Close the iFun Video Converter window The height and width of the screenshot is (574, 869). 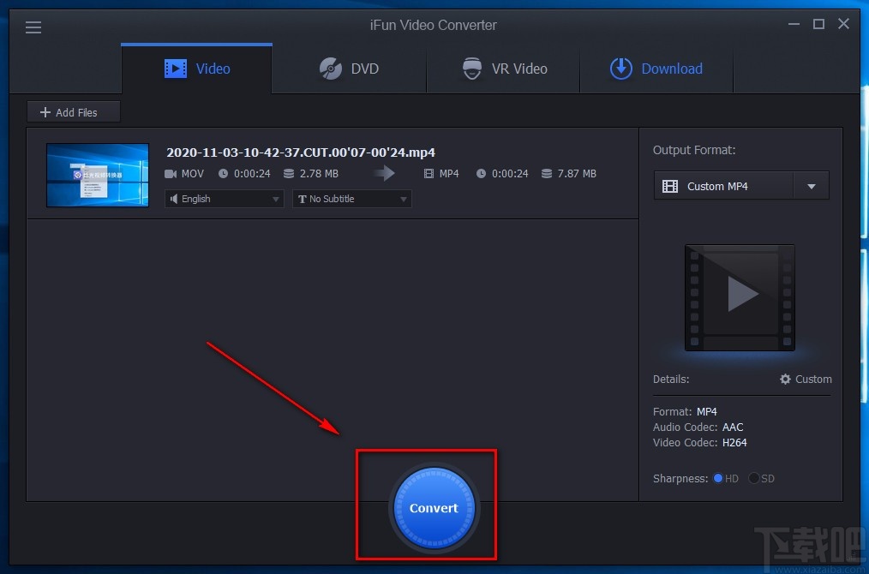point(843,23)
